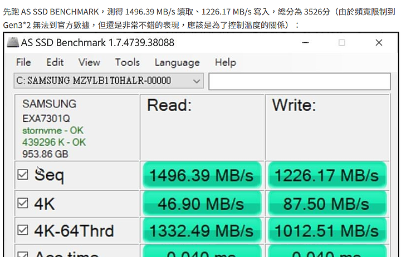The height and width of the screenshot is (257, 401).
Task: Open the Help menu
Action: click(x=226, y=63)
